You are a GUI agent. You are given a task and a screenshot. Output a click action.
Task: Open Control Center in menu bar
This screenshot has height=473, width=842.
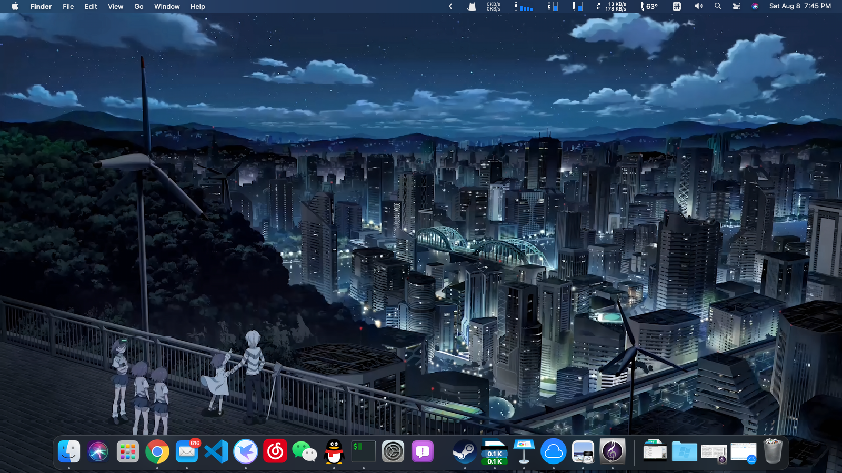(737, 6)
